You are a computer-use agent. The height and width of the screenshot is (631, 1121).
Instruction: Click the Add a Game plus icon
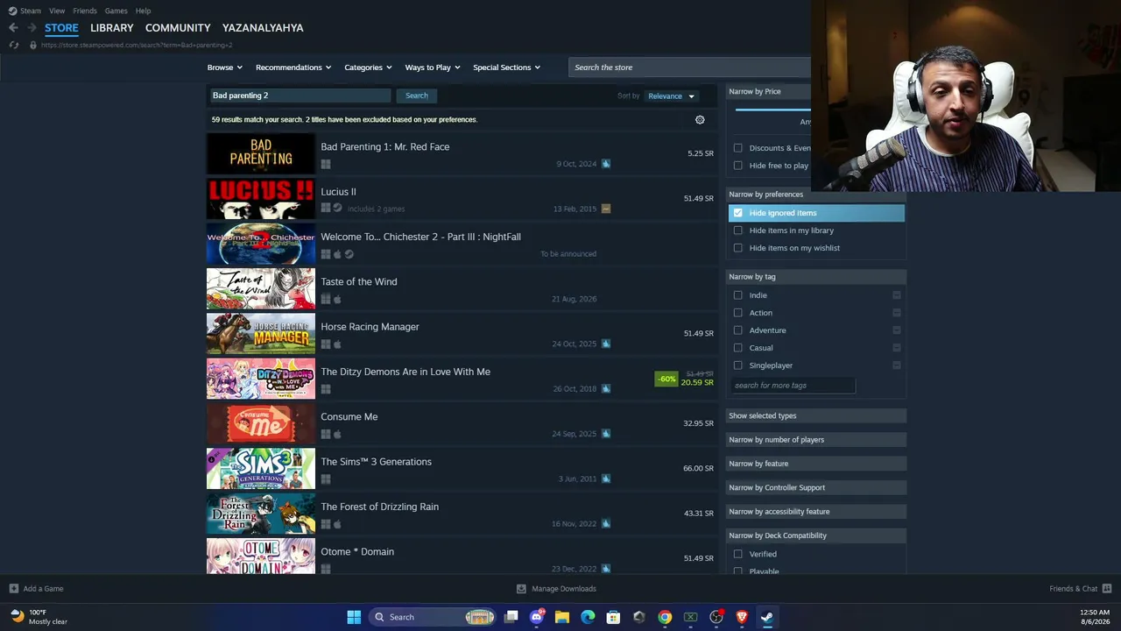pyautogui.click(x=14, y=589)
